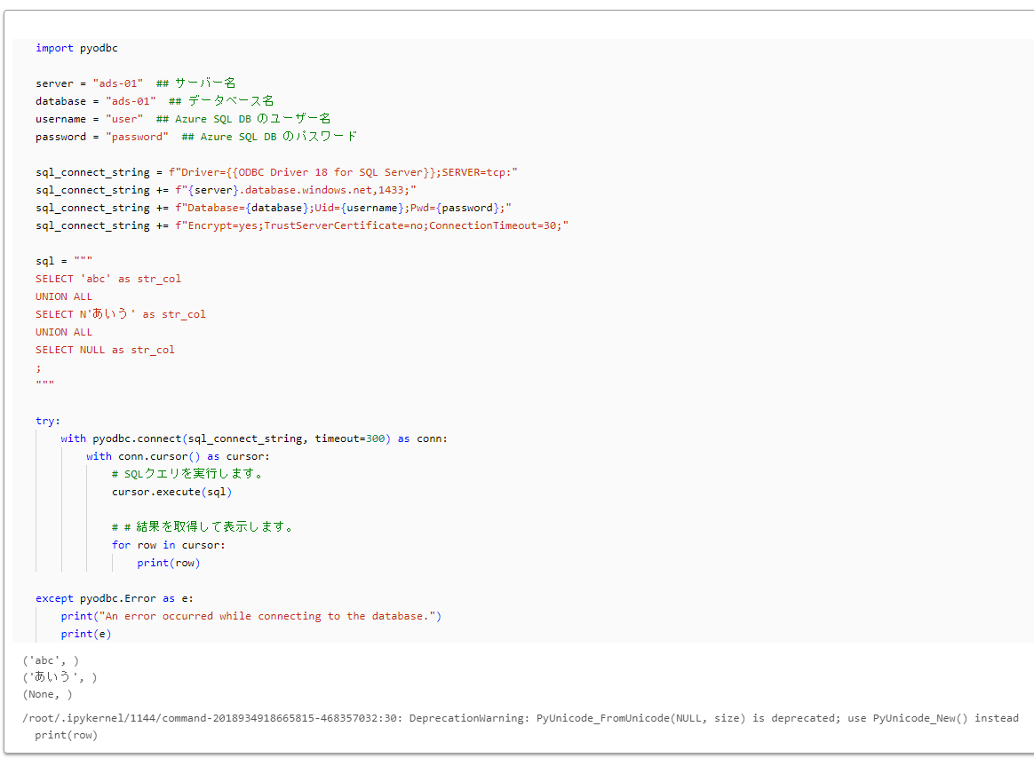Select the N'あいう' SQL literal
1034x766 pixels.
[x=102, y=313]
